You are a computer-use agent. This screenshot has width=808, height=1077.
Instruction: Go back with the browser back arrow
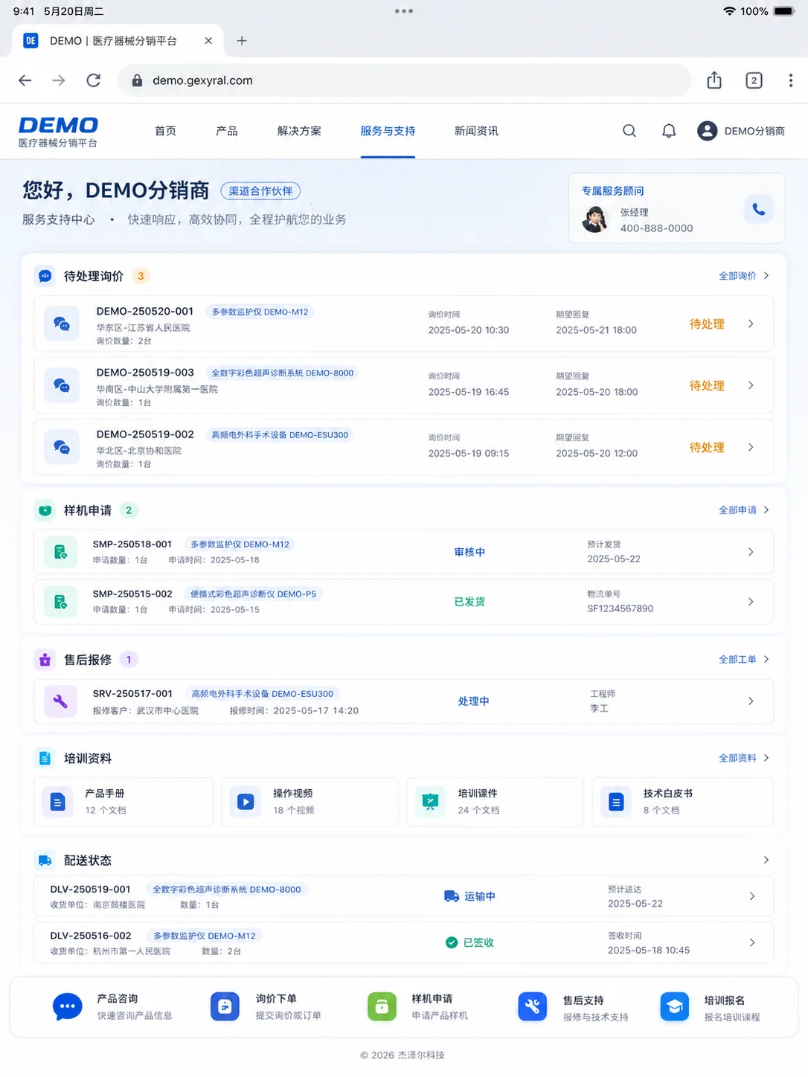[25, 80]
